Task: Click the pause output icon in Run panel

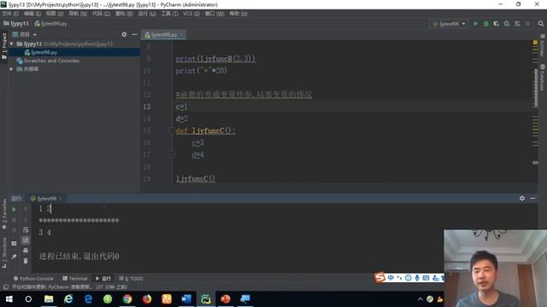Action: pos(14,230)
